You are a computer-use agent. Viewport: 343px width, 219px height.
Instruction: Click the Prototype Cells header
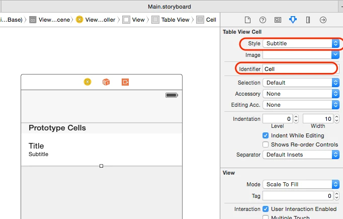(57, 128)
